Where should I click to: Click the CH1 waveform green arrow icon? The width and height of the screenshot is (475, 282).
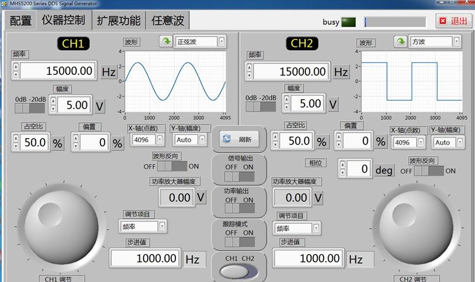click(x=165, y=42)
